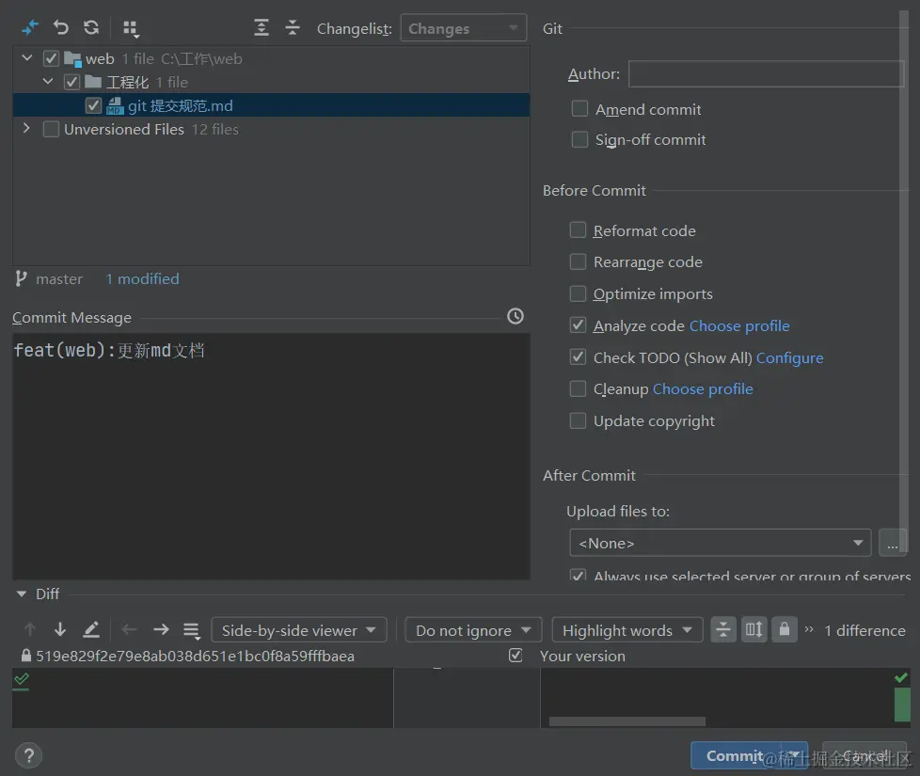Go to next difference down arrow
The image size is (920, 776).
tap(60, 630)
